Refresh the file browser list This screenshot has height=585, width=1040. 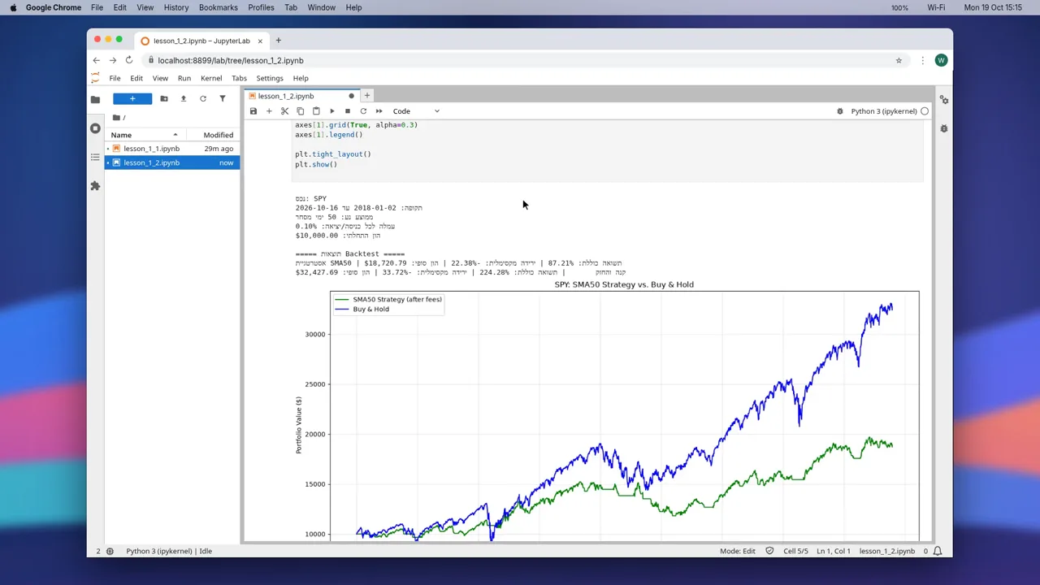point(203,99)
